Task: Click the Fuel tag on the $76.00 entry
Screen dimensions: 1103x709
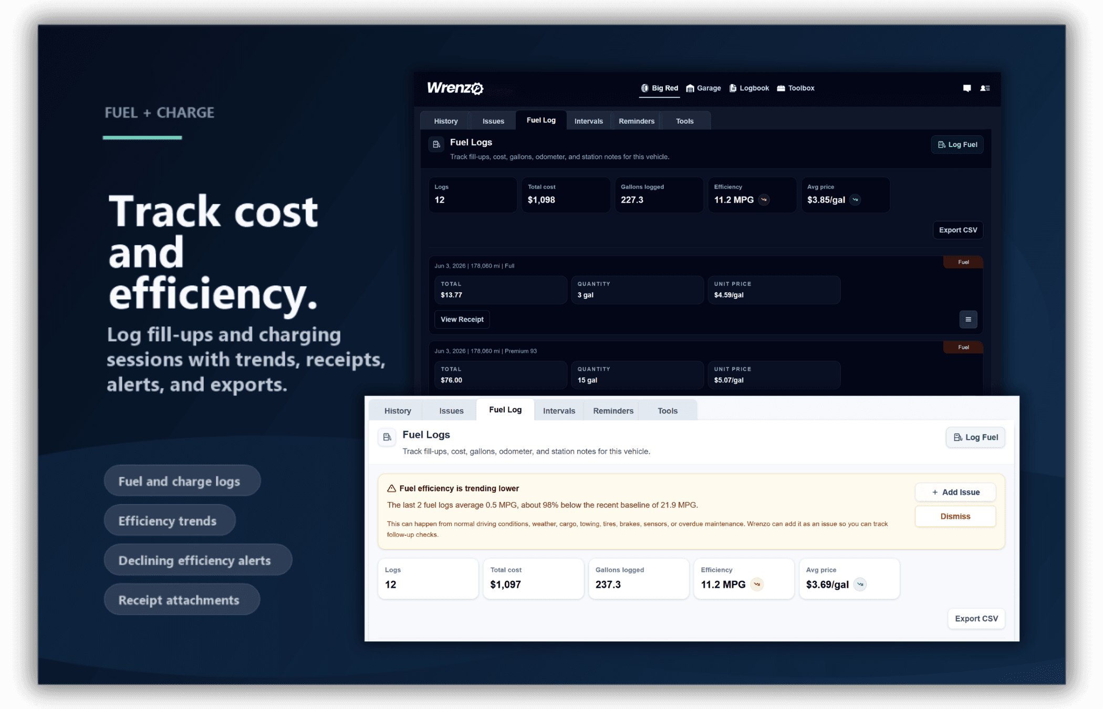Action: [963, 347]
